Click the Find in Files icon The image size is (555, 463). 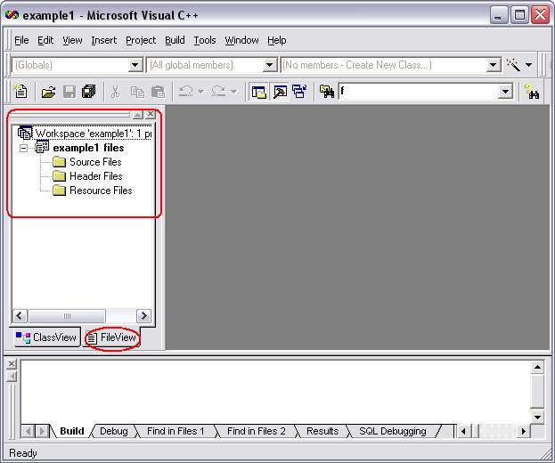click(x=327, y=92)
